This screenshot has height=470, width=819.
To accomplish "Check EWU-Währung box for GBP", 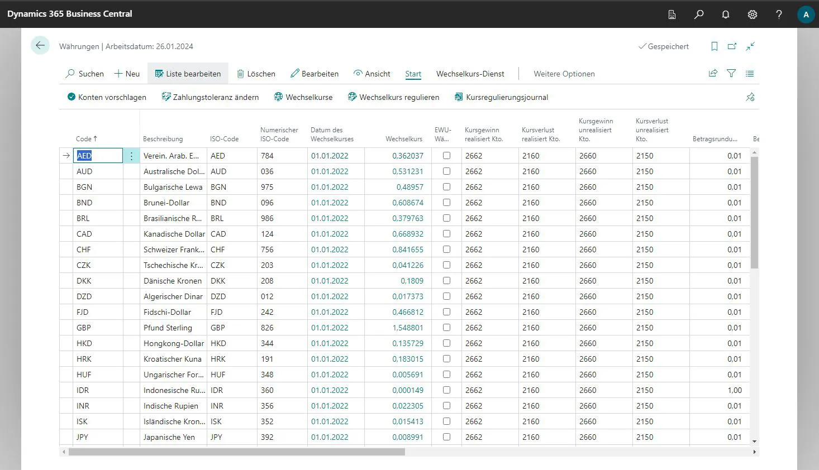I will click(x=446, y=328).
